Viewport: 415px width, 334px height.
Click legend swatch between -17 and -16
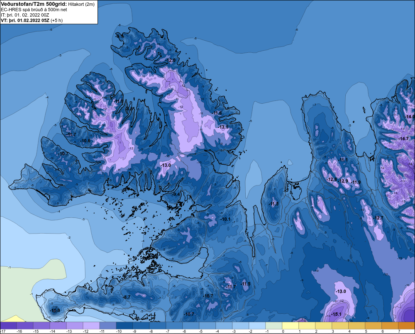pyautogui.click(x=8, y=326)
